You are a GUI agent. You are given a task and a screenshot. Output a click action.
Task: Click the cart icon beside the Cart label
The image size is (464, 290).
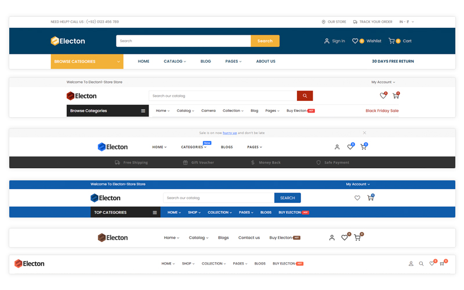(x=391, y=41)
